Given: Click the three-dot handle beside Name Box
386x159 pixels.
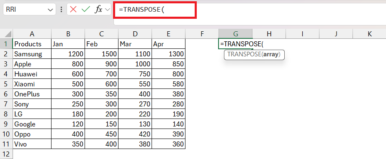Looking at the screenshot, I should tap(61, 10).
